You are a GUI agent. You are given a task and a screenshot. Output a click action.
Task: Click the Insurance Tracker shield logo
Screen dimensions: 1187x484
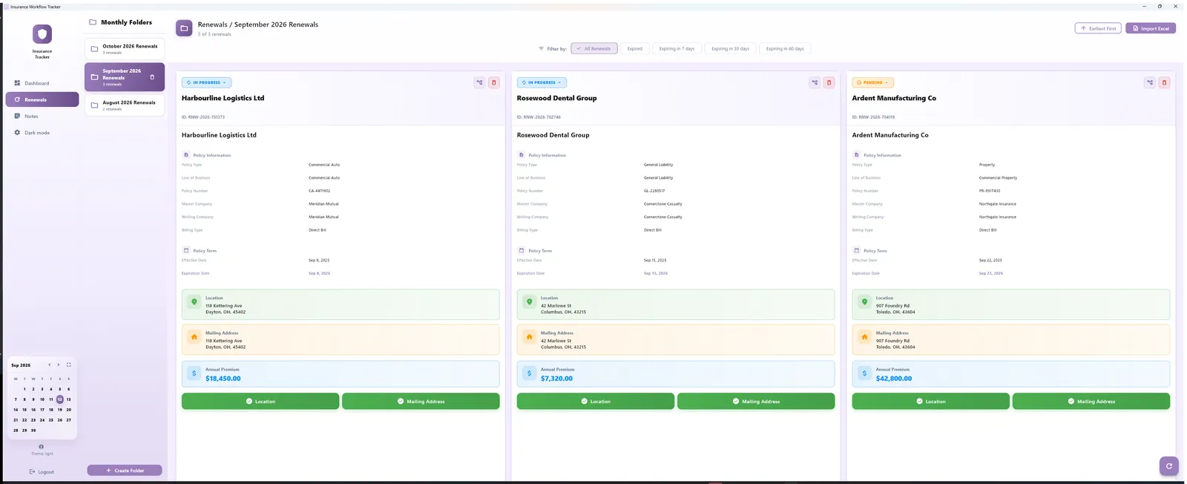click(x=42, y=33)
